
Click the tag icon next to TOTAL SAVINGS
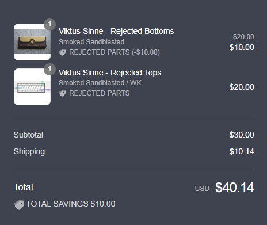pyautogui.click(x=19, y=205)
